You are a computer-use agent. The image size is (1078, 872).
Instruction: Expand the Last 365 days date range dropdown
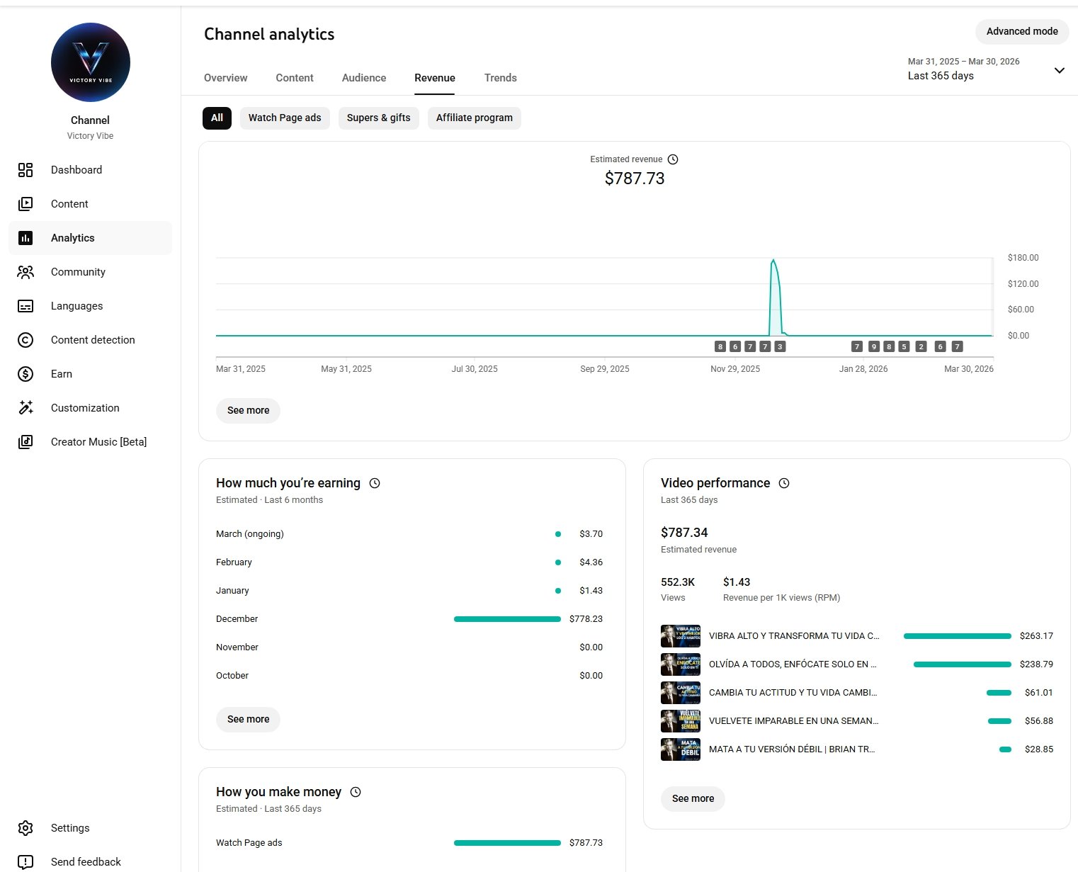(1059, 70)
